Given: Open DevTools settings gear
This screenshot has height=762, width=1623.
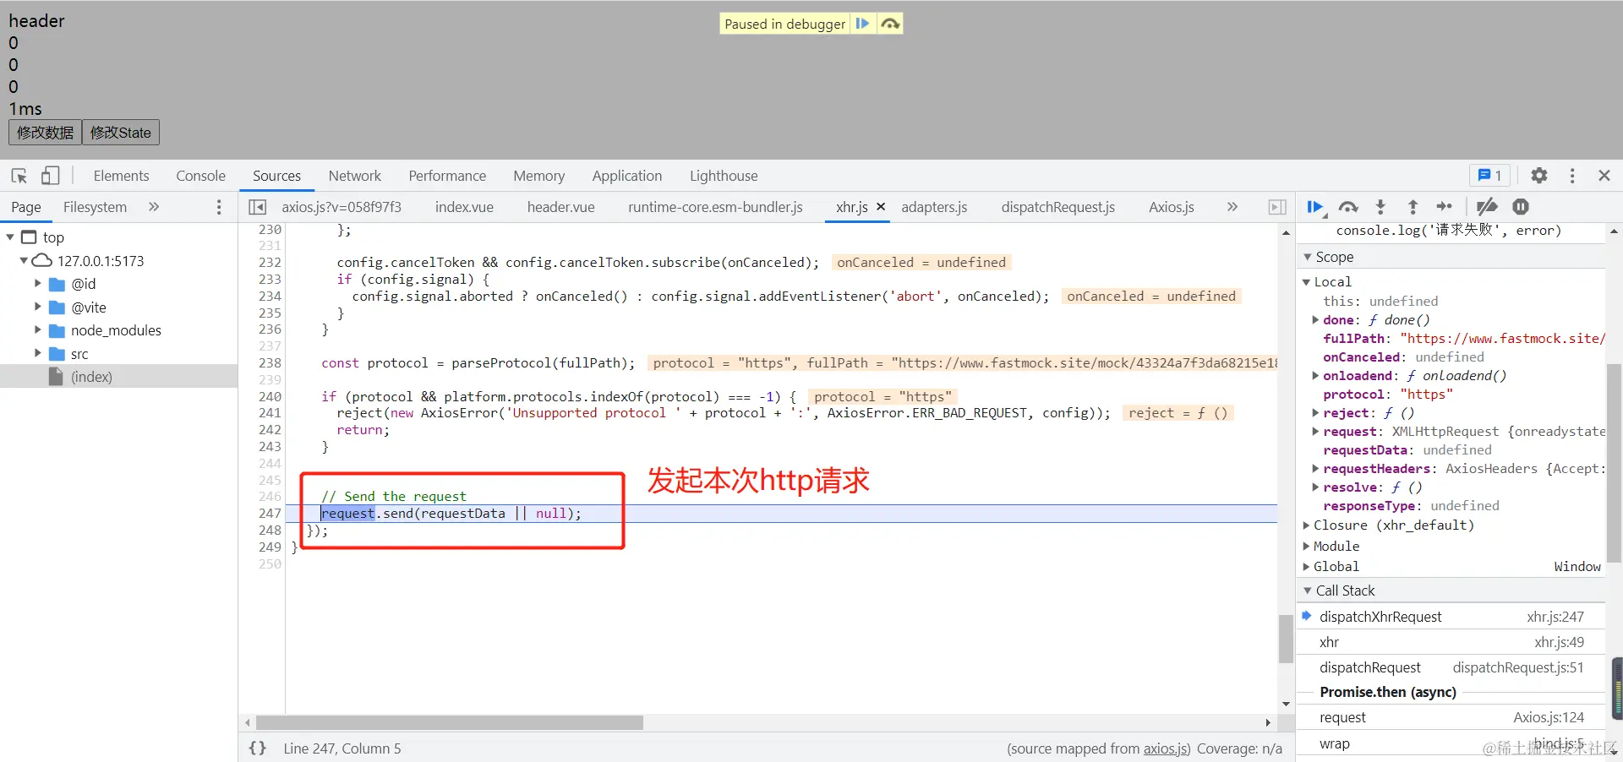Looking at the screenshot, I should pos(1539,176).
